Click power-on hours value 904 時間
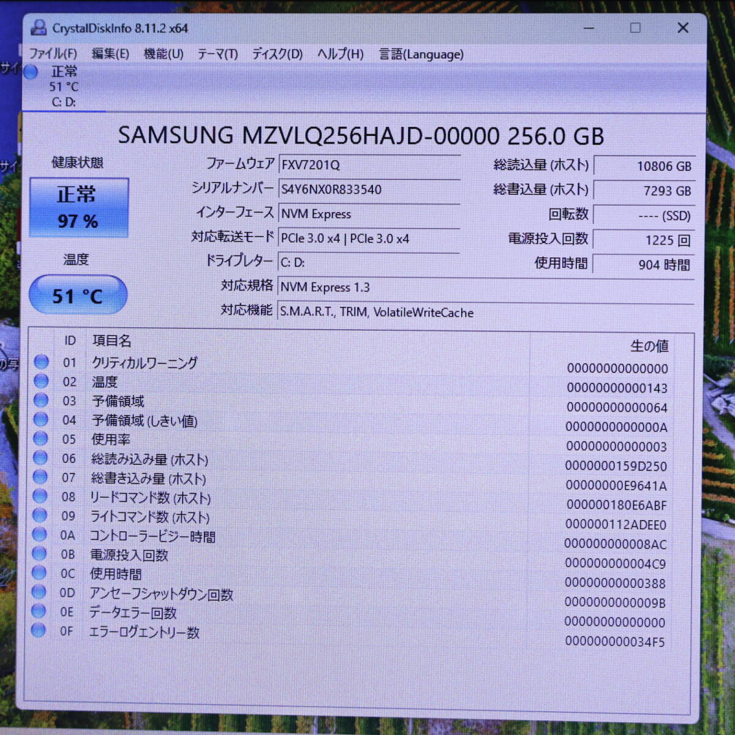 pos(644,265)
